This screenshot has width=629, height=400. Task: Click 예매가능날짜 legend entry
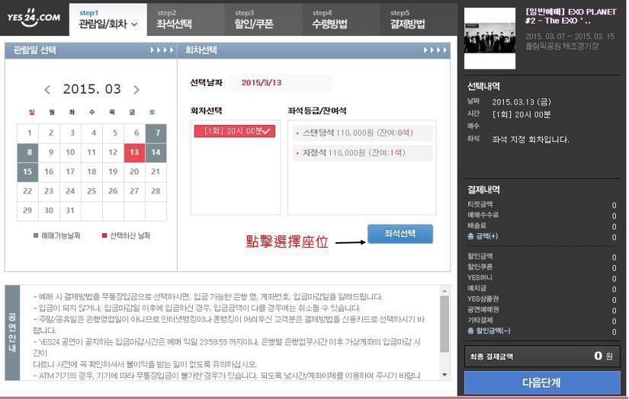tap(57, 235)
